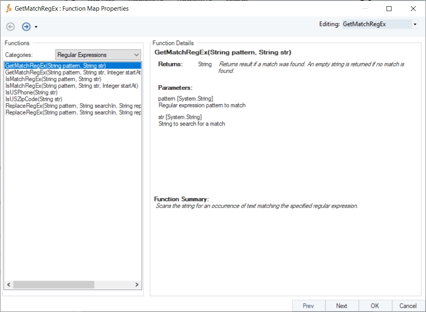Click the fx icon in the title bar

[x=8, y=8]
